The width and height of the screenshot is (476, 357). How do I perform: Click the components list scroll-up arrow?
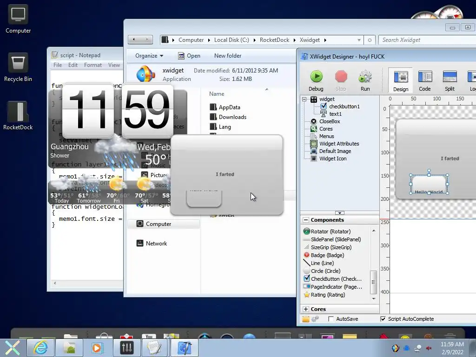pyautogui.click(x=374, y=231)
